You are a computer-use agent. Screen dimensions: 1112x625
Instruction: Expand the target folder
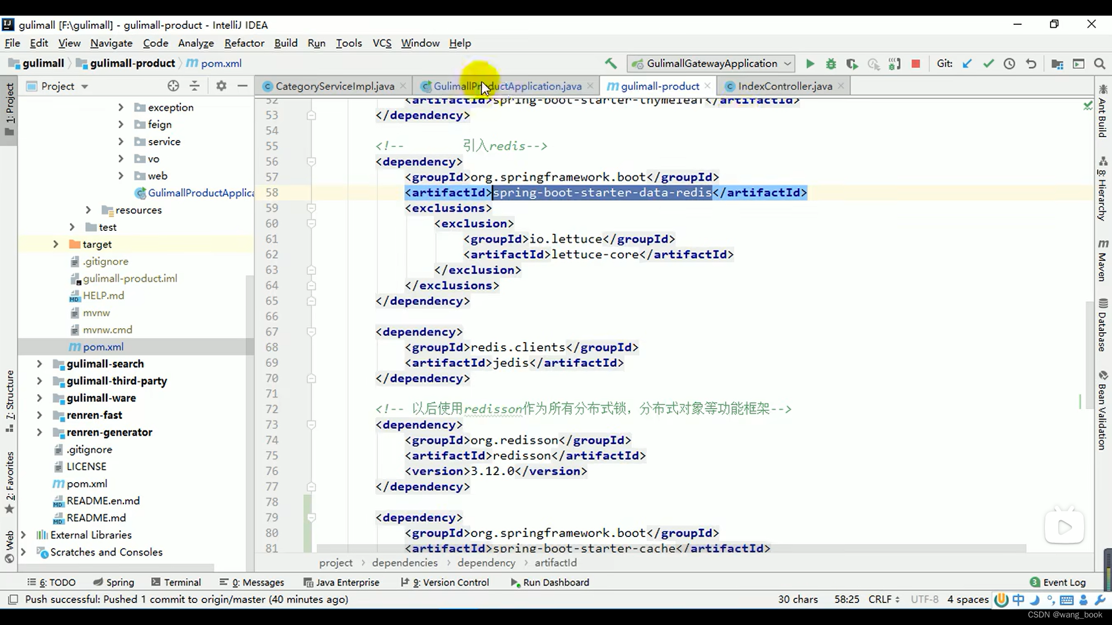point(56,244)
